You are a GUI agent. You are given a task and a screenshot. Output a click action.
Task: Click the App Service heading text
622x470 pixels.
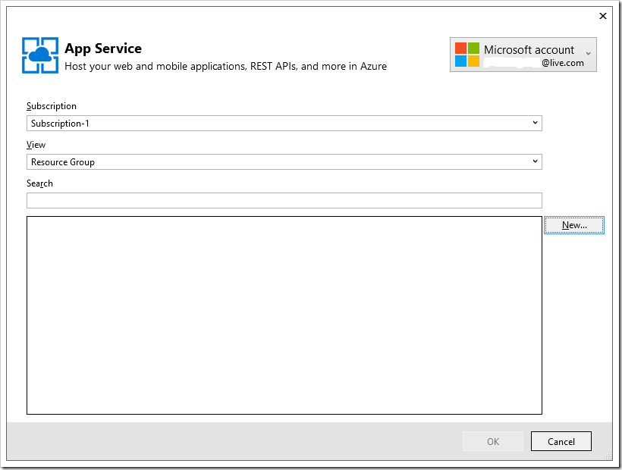[x=103, y=49]
